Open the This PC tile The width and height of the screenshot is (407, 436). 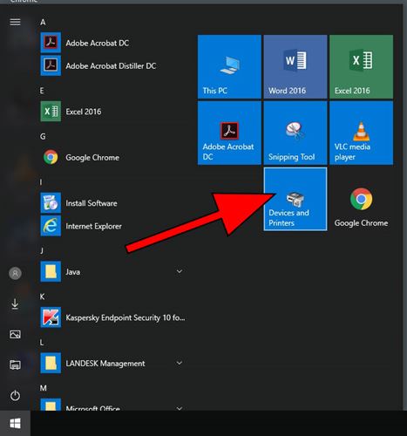click(x=229, y=67)
